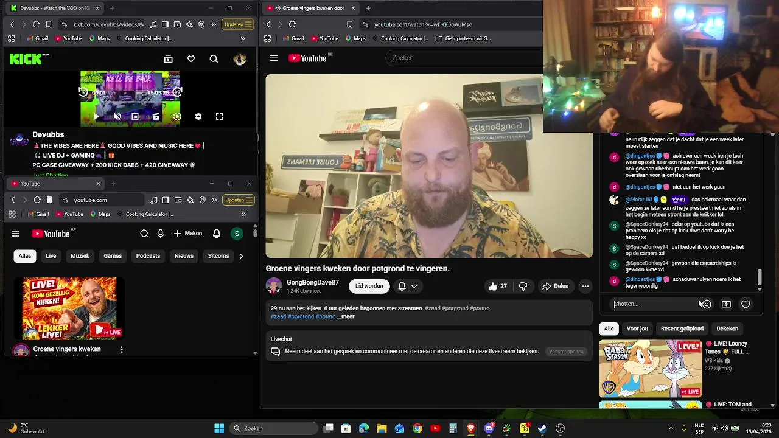
Task: Toggle fullscreen on Kick player
Action: [x=219, y=116]
